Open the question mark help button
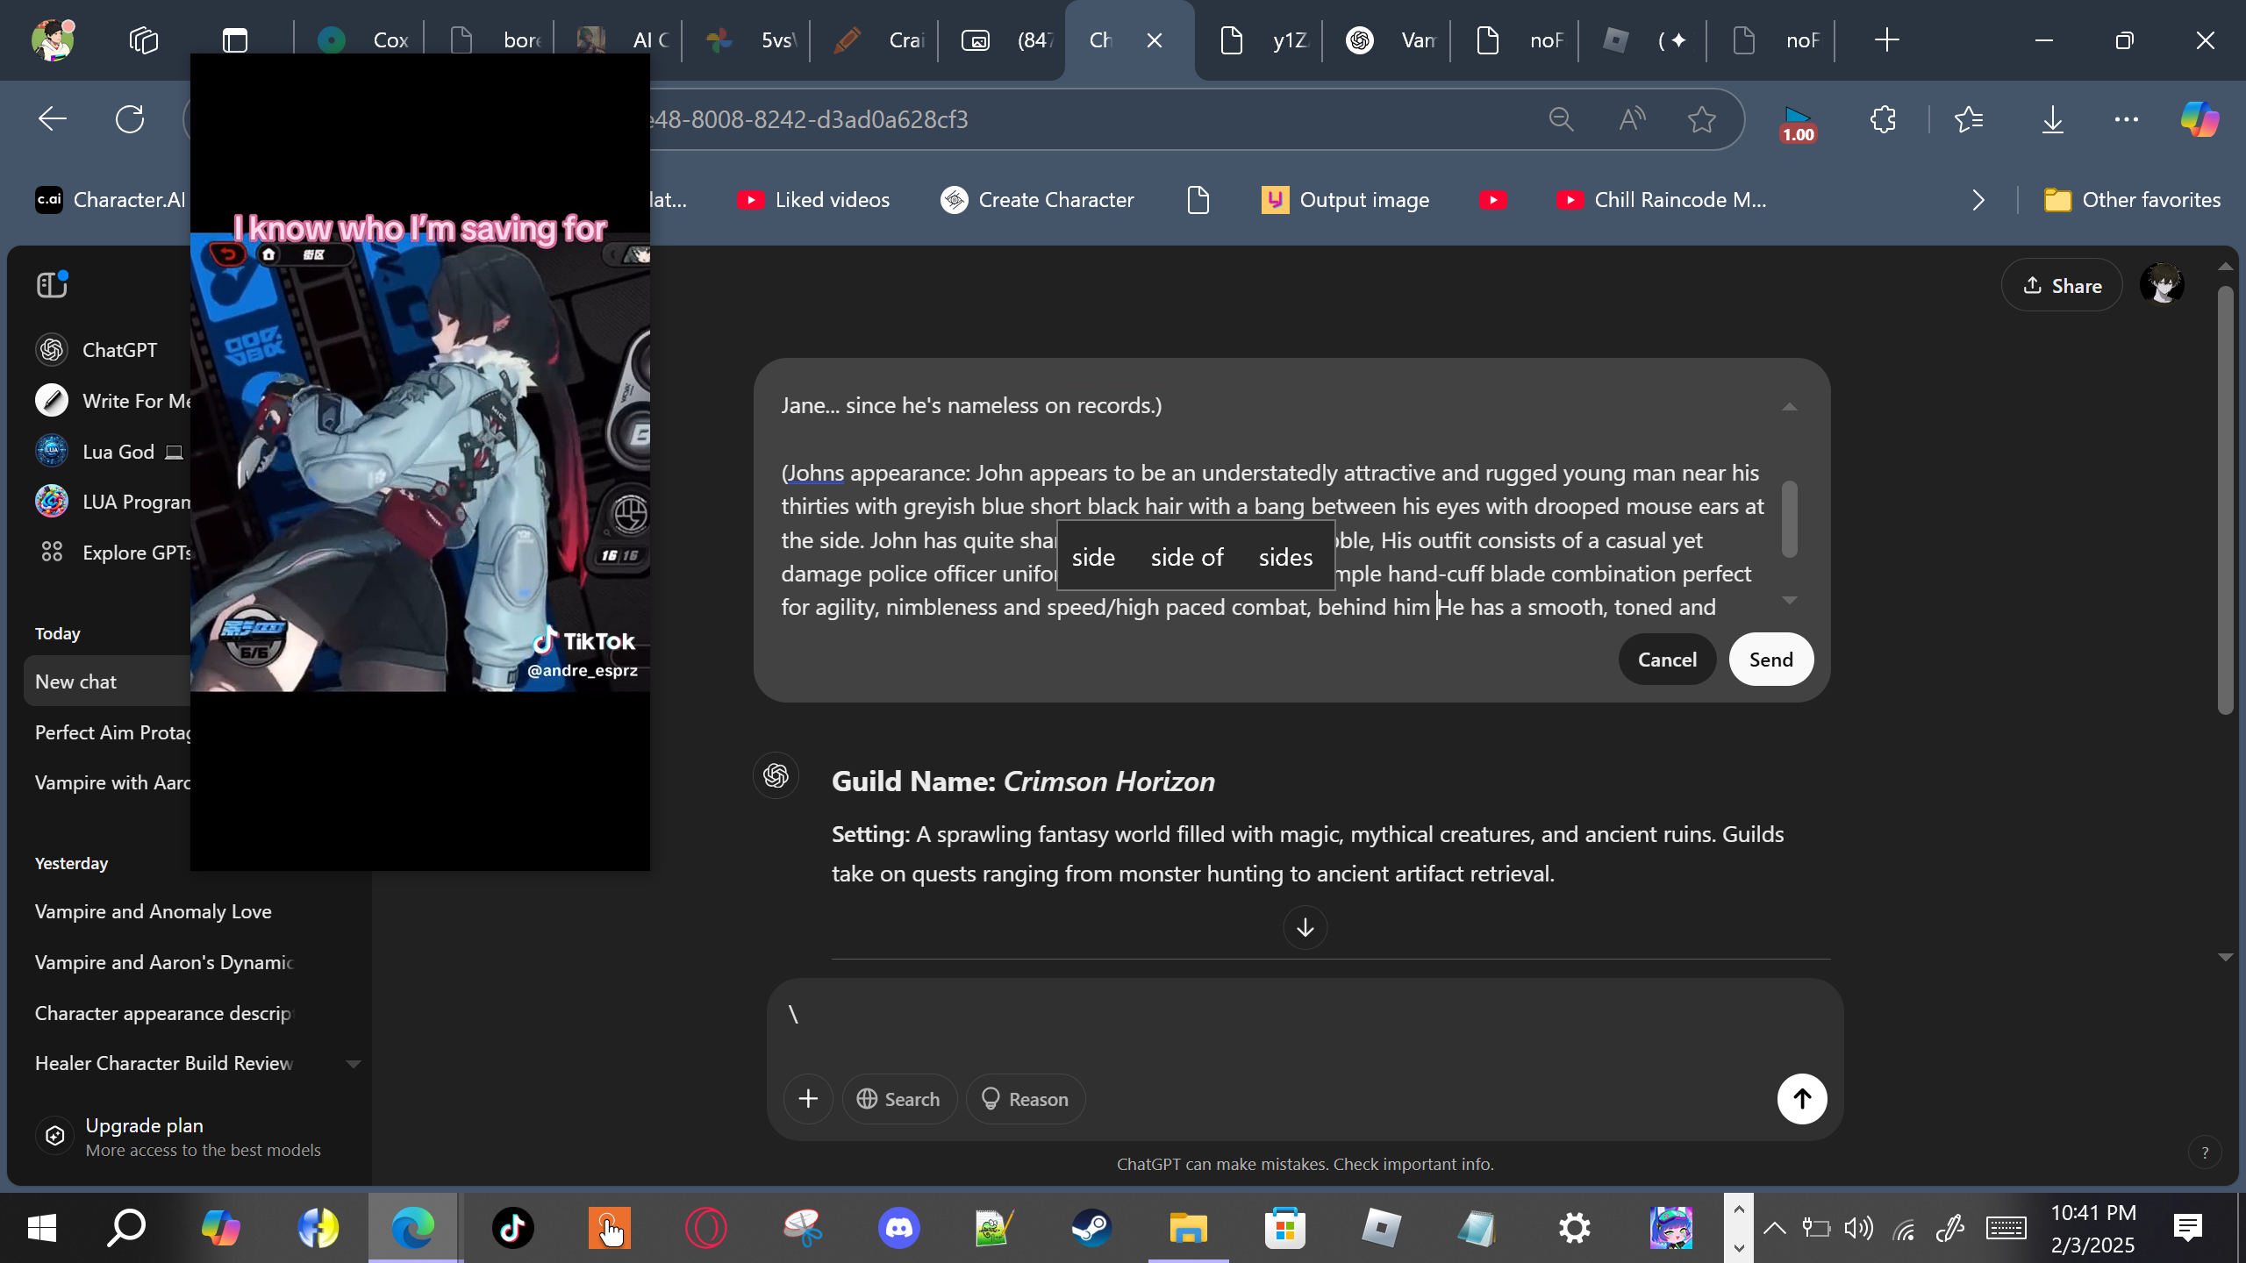This screenshot has width=2246, height=1263. tap(2205, 1152)
